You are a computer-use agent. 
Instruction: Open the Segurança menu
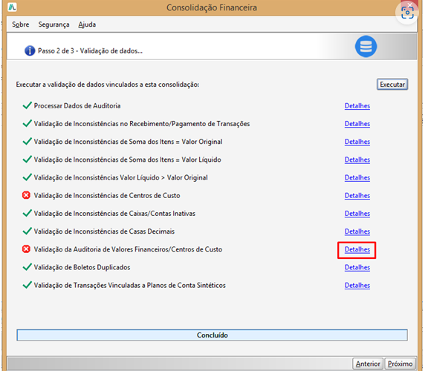53,24
